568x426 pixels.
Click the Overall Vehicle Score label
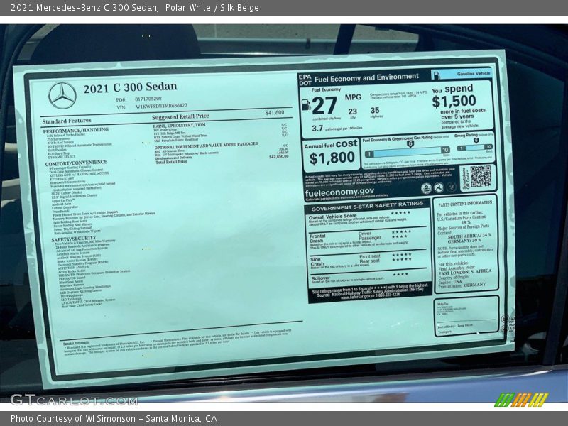click(x=332, y=217)
